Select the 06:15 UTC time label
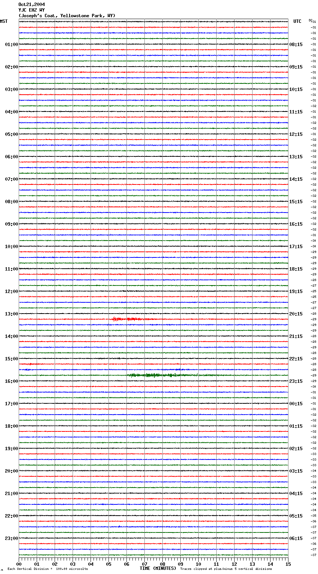The image size is (318, 574). 296,538
